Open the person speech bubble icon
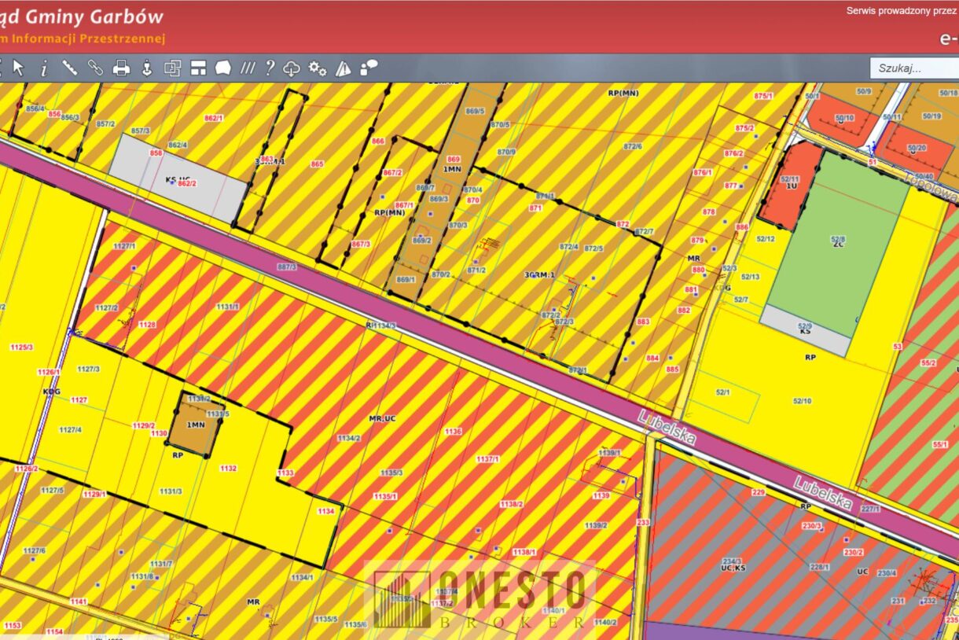This screenshot has height=640, width=959. click(369, 68)
